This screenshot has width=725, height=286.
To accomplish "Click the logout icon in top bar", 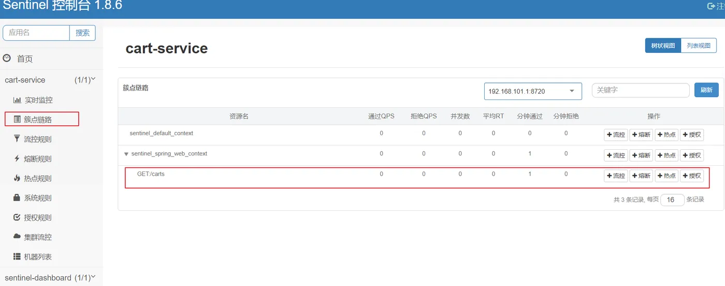I will (x=711, y=6).
